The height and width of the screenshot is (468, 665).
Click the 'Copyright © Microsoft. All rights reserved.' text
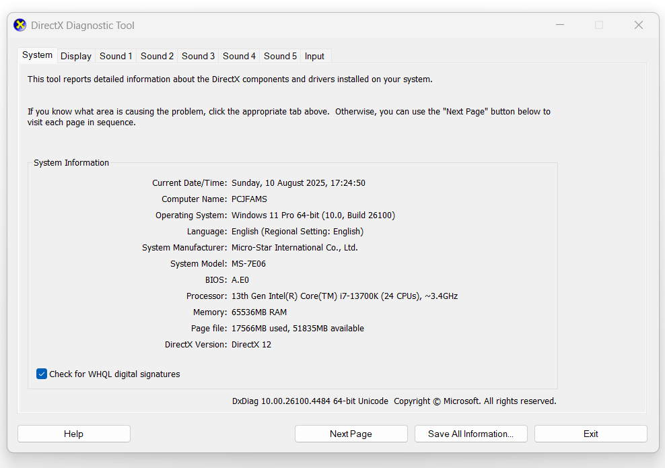tap(475, 401)
